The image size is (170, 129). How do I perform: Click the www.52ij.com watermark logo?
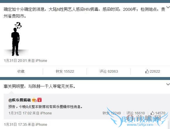point(140,125)
